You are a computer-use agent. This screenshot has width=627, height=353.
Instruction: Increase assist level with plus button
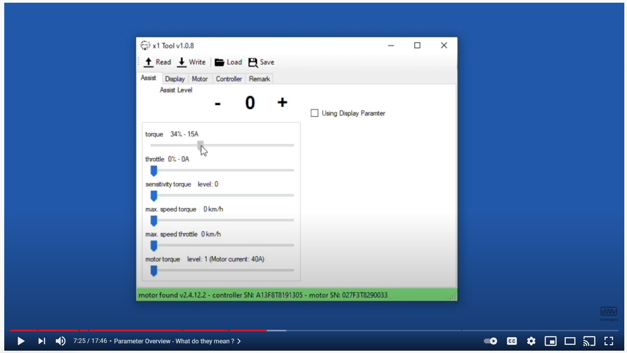(282, 102)
